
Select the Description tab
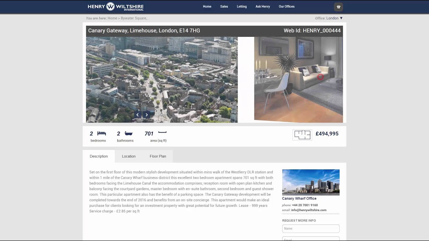click(x=99, y=156)
